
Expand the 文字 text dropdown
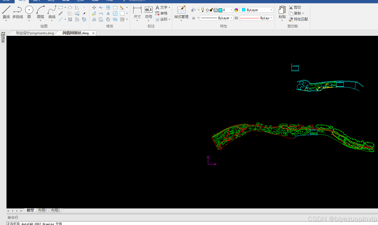point(169,8)
